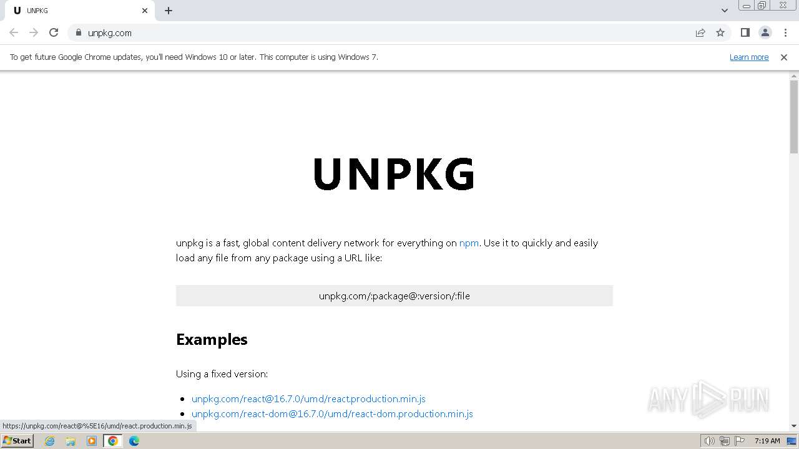Dismiss the Chrome update infobar
This screenshot has width=799, height=449.
(784, 57)
